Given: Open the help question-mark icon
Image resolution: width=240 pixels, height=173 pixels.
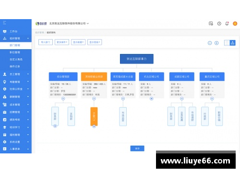Looking at the screenshot, I should [x=219, y=23].
